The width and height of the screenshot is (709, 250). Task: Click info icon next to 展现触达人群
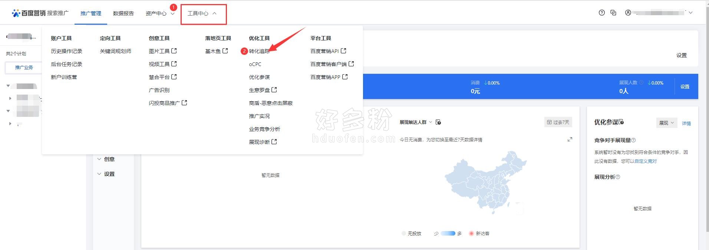click(x=438, y=122)
